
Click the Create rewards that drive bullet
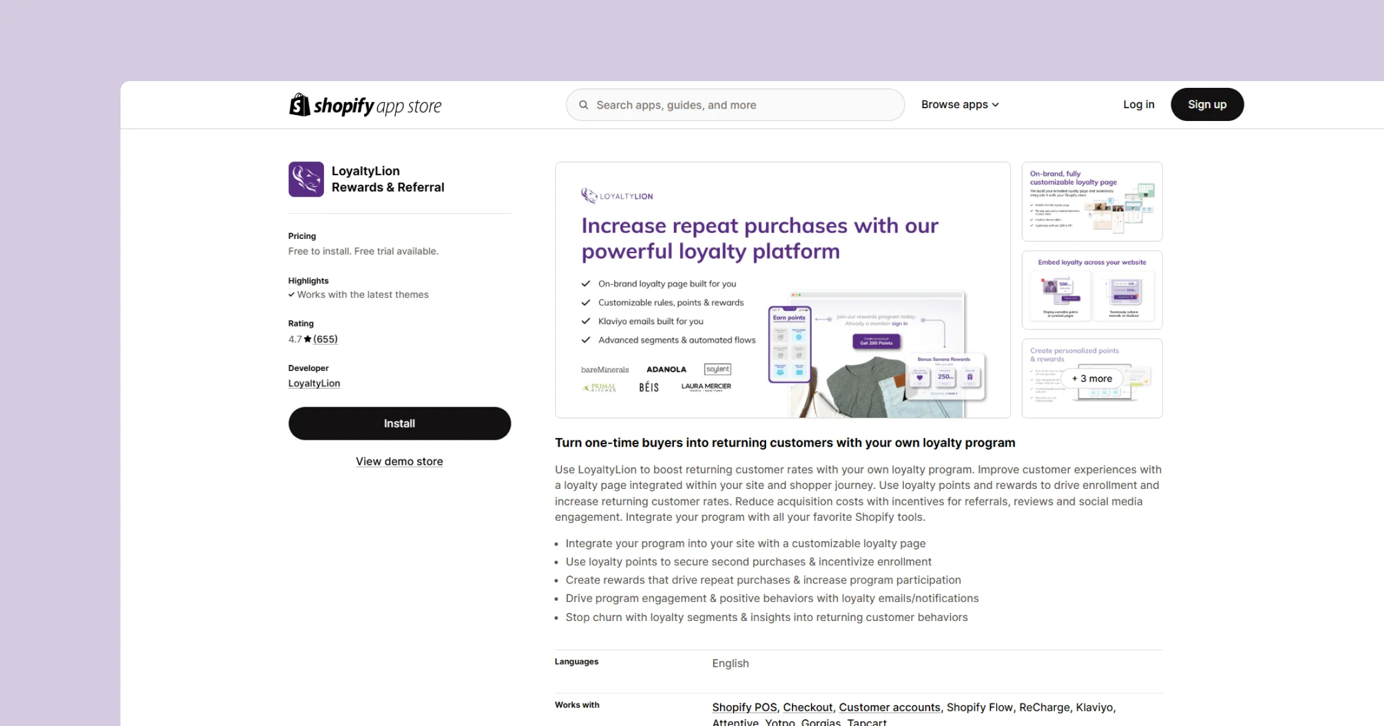pos(763,580)
